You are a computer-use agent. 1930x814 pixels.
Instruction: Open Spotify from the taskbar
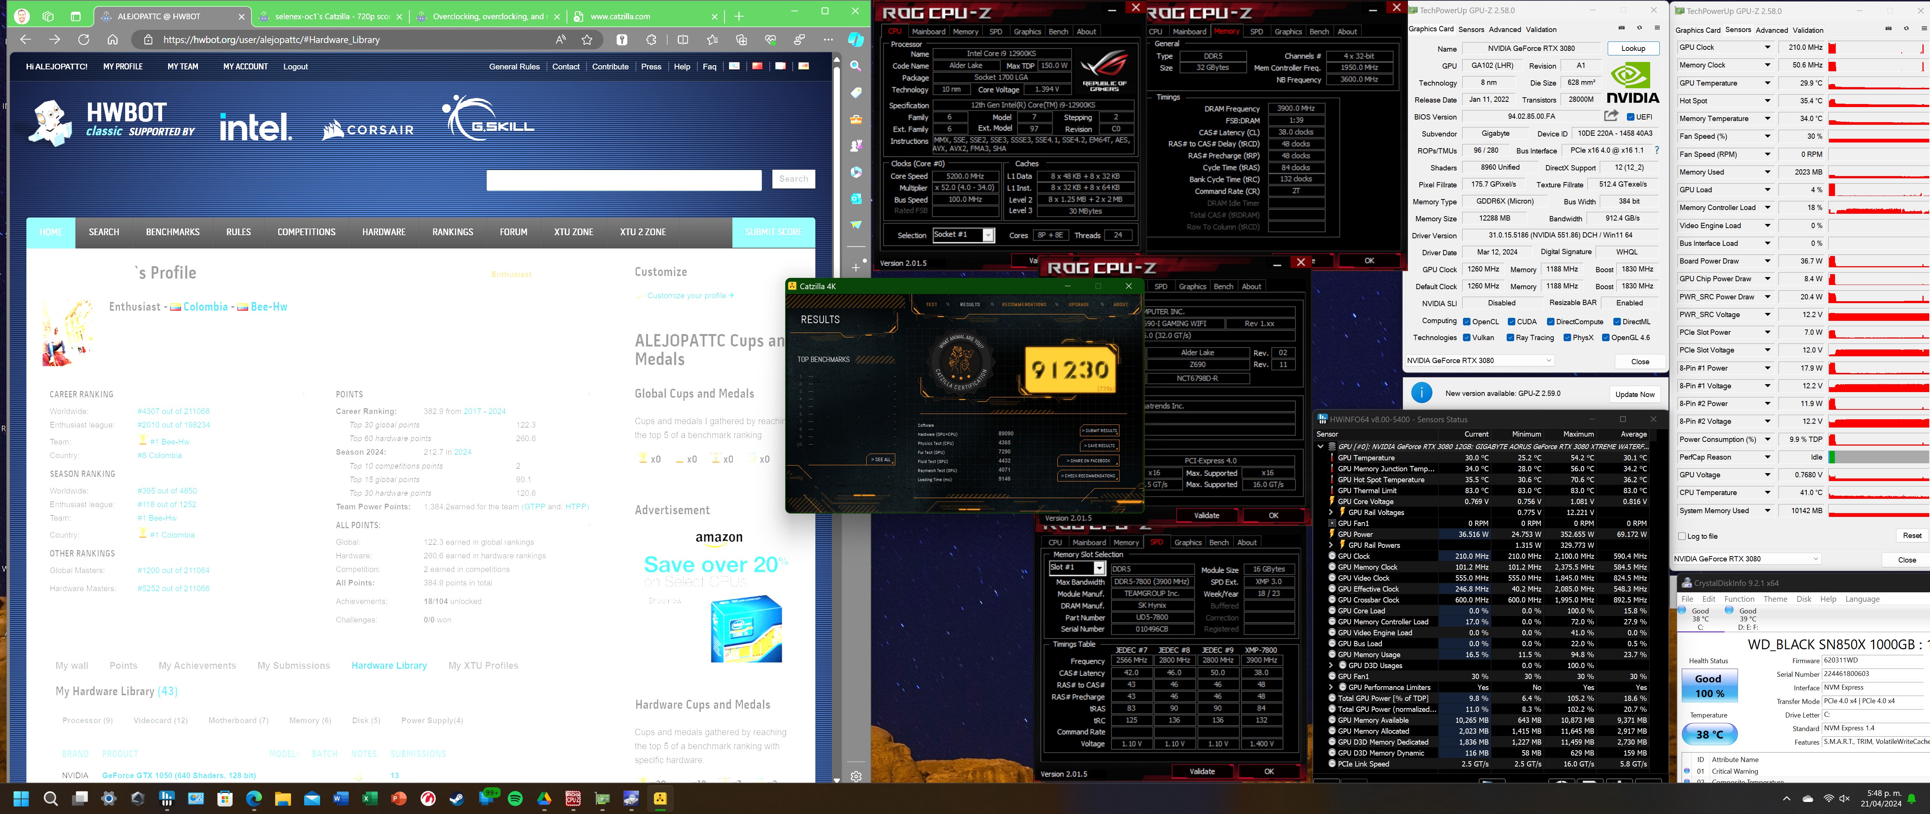pos(515,798)
